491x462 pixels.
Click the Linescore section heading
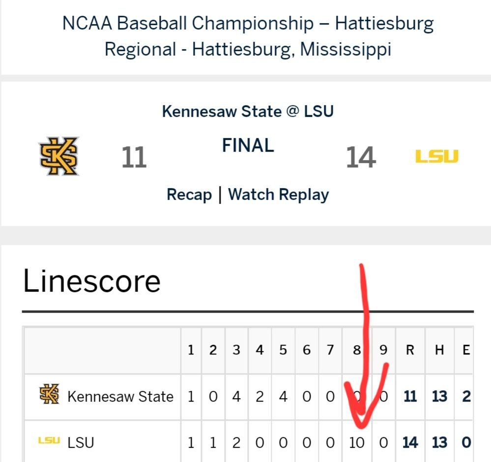pos(92,281)
